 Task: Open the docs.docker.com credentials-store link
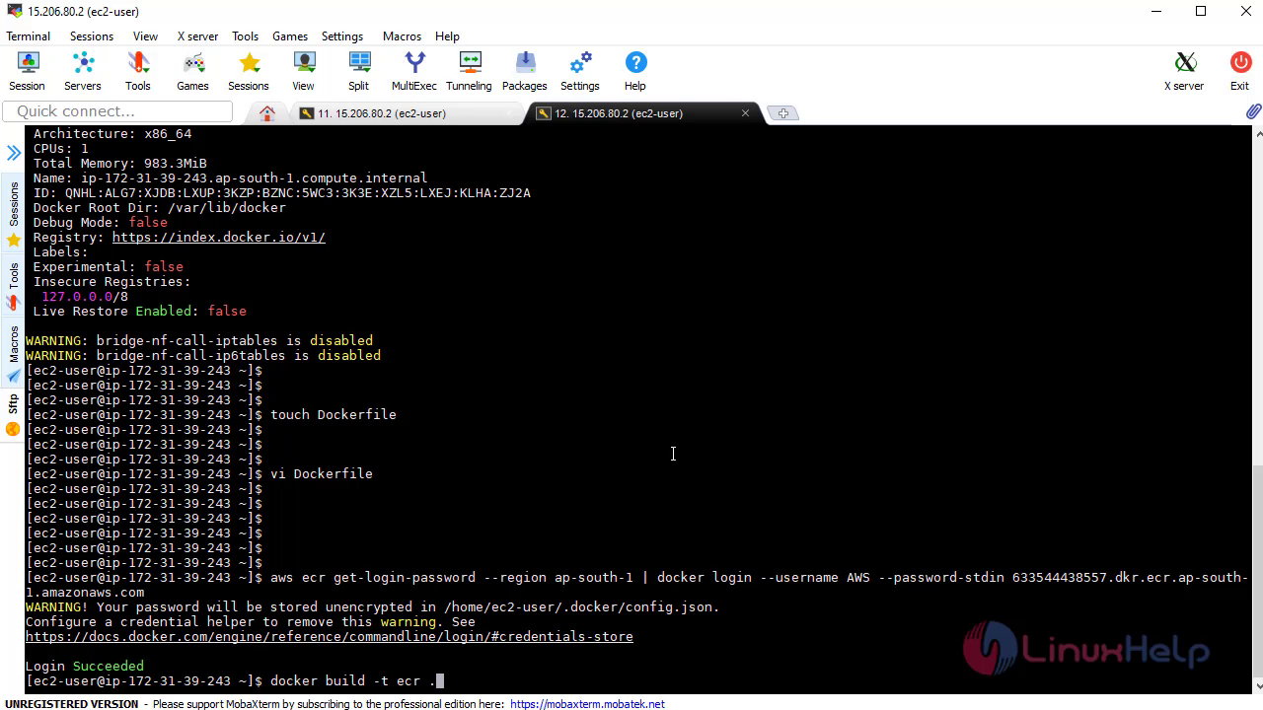pos(330,637)
